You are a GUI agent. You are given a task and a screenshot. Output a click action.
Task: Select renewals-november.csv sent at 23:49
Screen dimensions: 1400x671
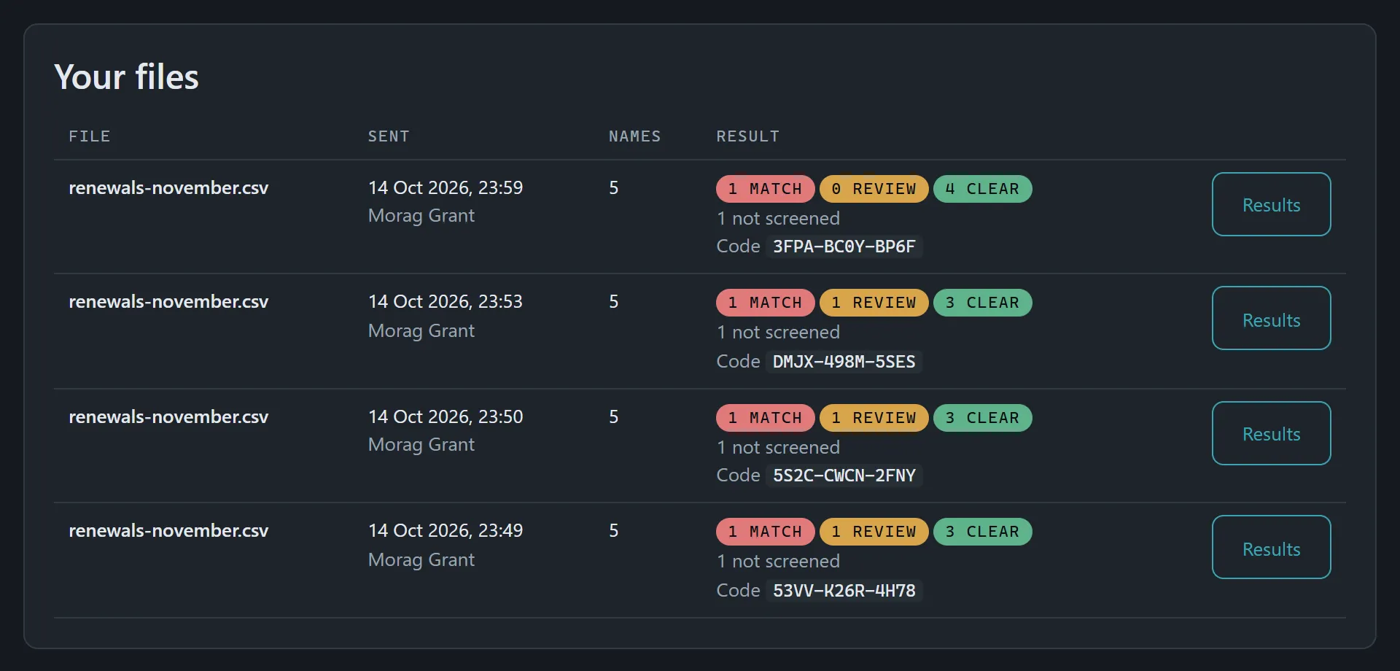click(x=168, y=530)
